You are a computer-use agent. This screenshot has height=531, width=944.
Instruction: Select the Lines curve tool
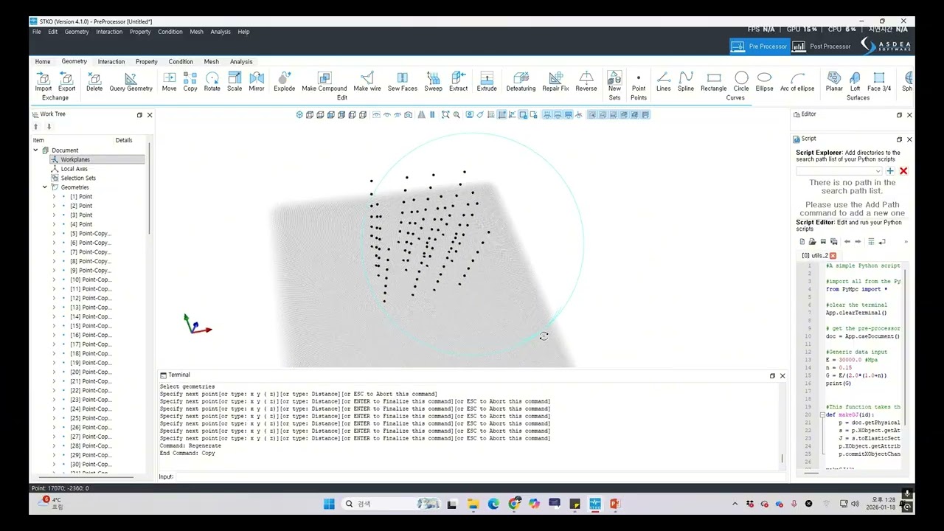tap(664, 81)
